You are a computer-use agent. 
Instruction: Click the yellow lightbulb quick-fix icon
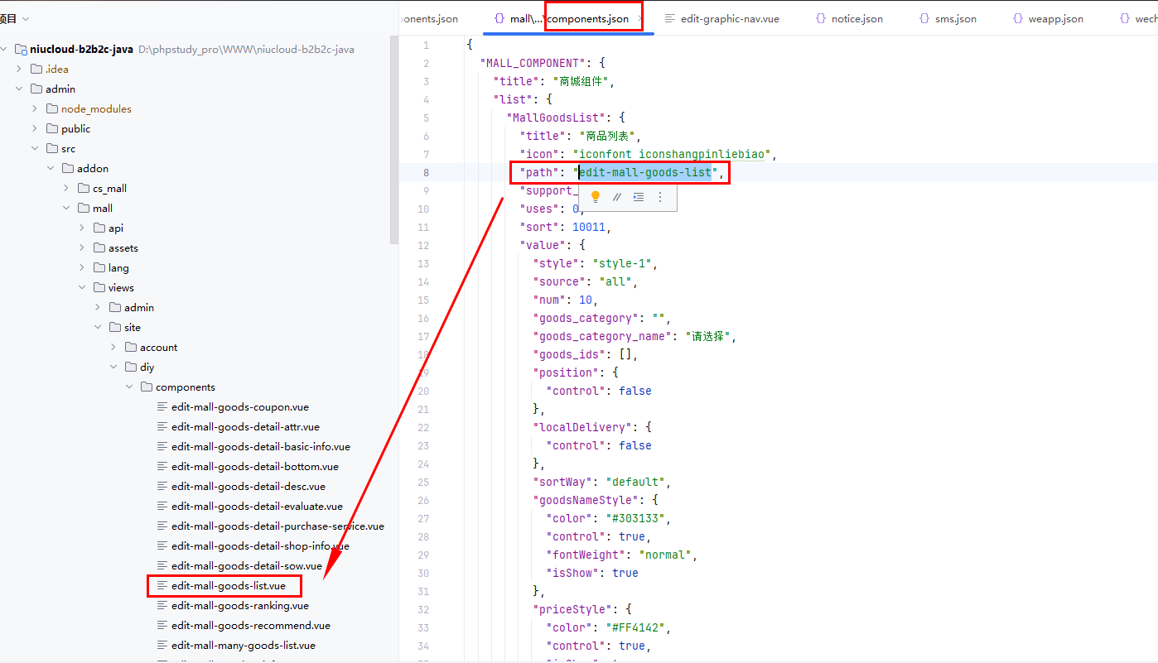click(595, 197)
